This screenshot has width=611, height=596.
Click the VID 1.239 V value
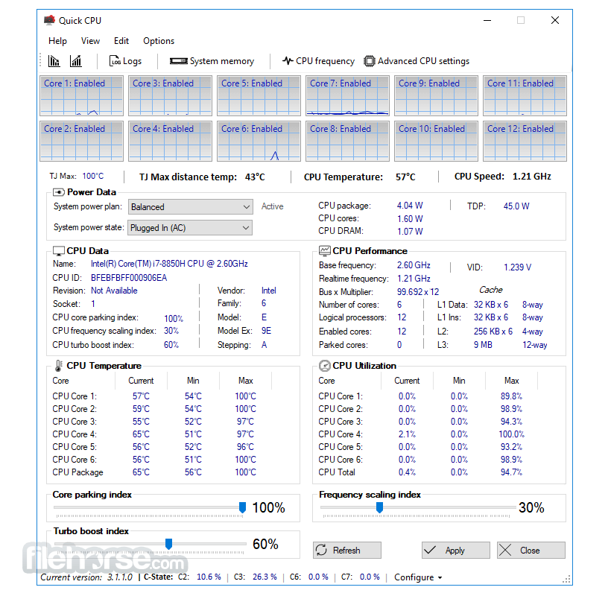517,267
